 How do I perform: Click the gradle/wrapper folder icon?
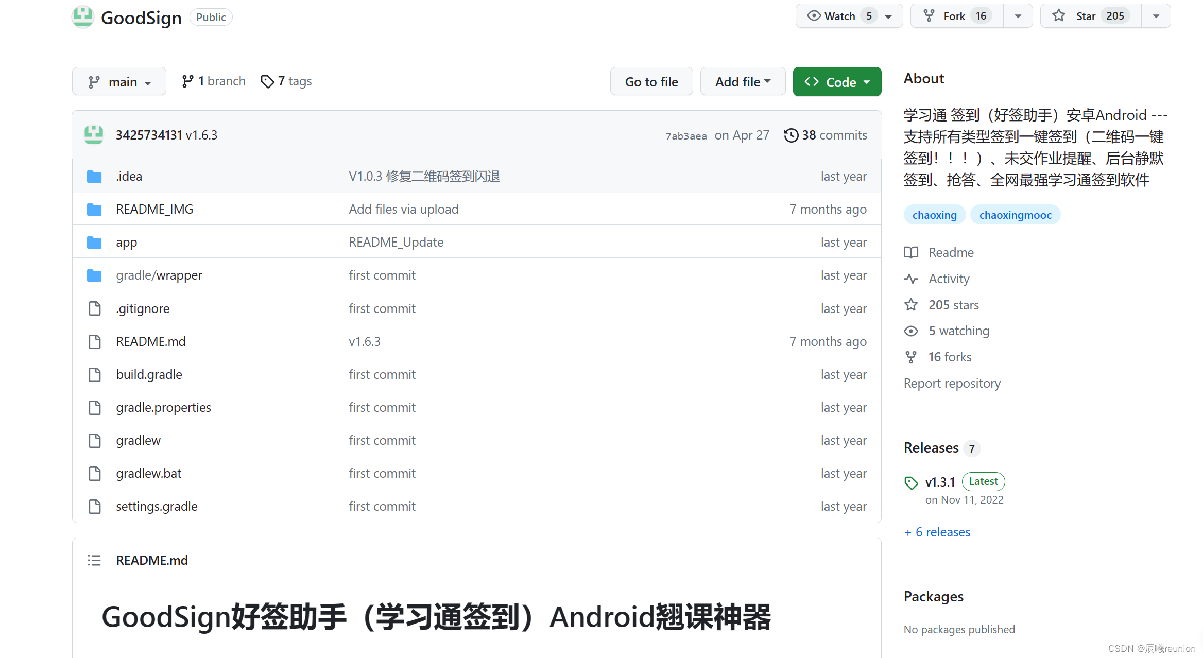[x=94, y=275]
